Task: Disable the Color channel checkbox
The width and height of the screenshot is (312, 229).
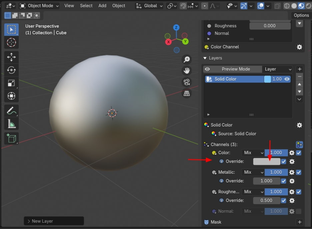Action: click(x=299, y=153)
